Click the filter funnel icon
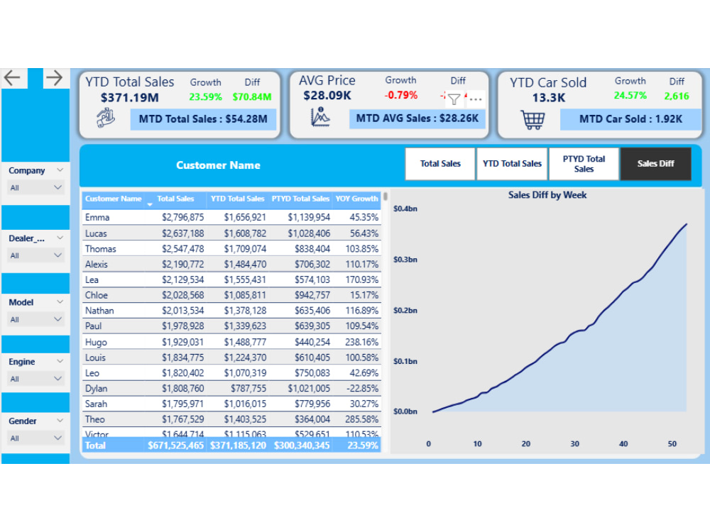The image size is (710, 532). (454, 99)
